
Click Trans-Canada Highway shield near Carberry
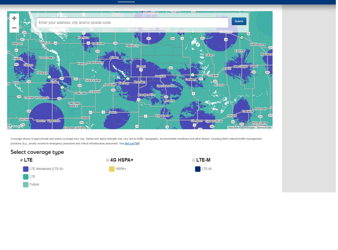click(x=193, y=75)
